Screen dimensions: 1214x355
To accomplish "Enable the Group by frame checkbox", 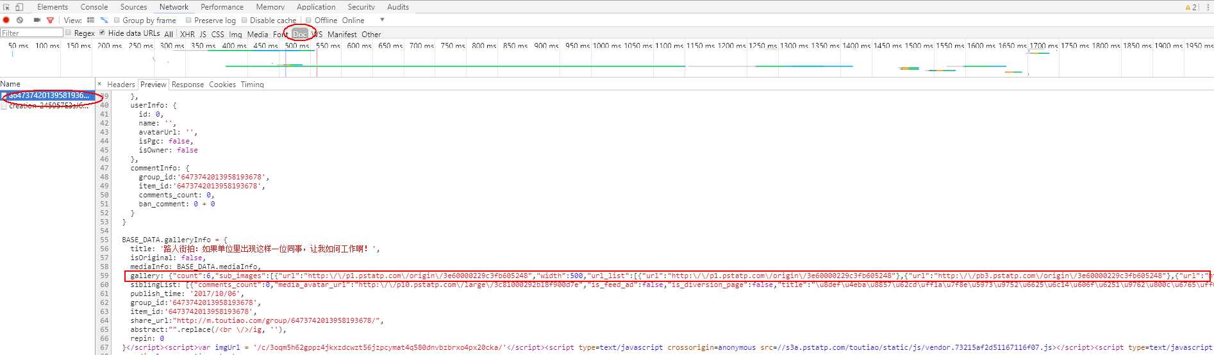I will (117, 20).
